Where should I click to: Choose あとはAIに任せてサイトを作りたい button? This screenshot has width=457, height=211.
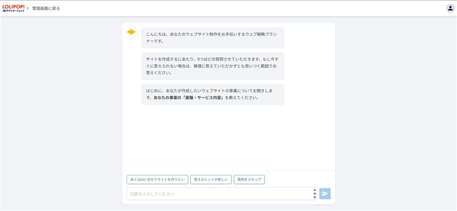point(157,180)
